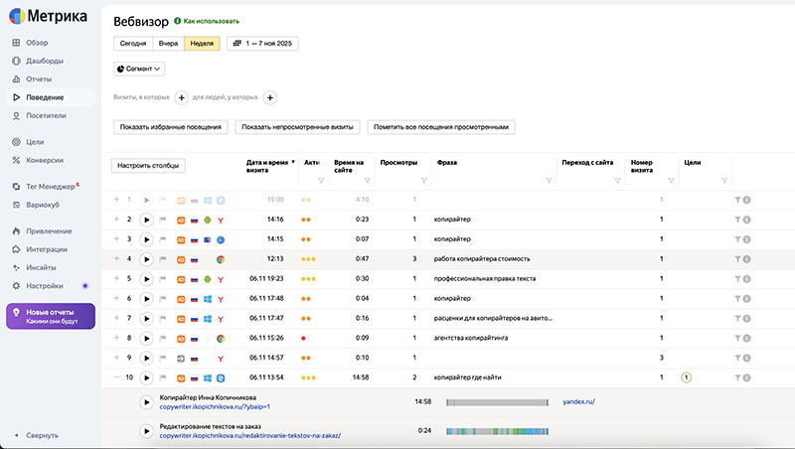The height and width of the screenshot is (449, 795).
Task: Flag visit 4 as favorite
Action: [x=163, y=259]
